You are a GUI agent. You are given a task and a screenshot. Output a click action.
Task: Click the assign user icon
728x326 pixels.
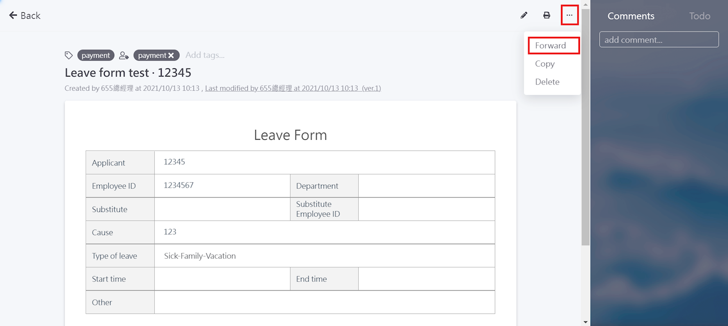124,55
